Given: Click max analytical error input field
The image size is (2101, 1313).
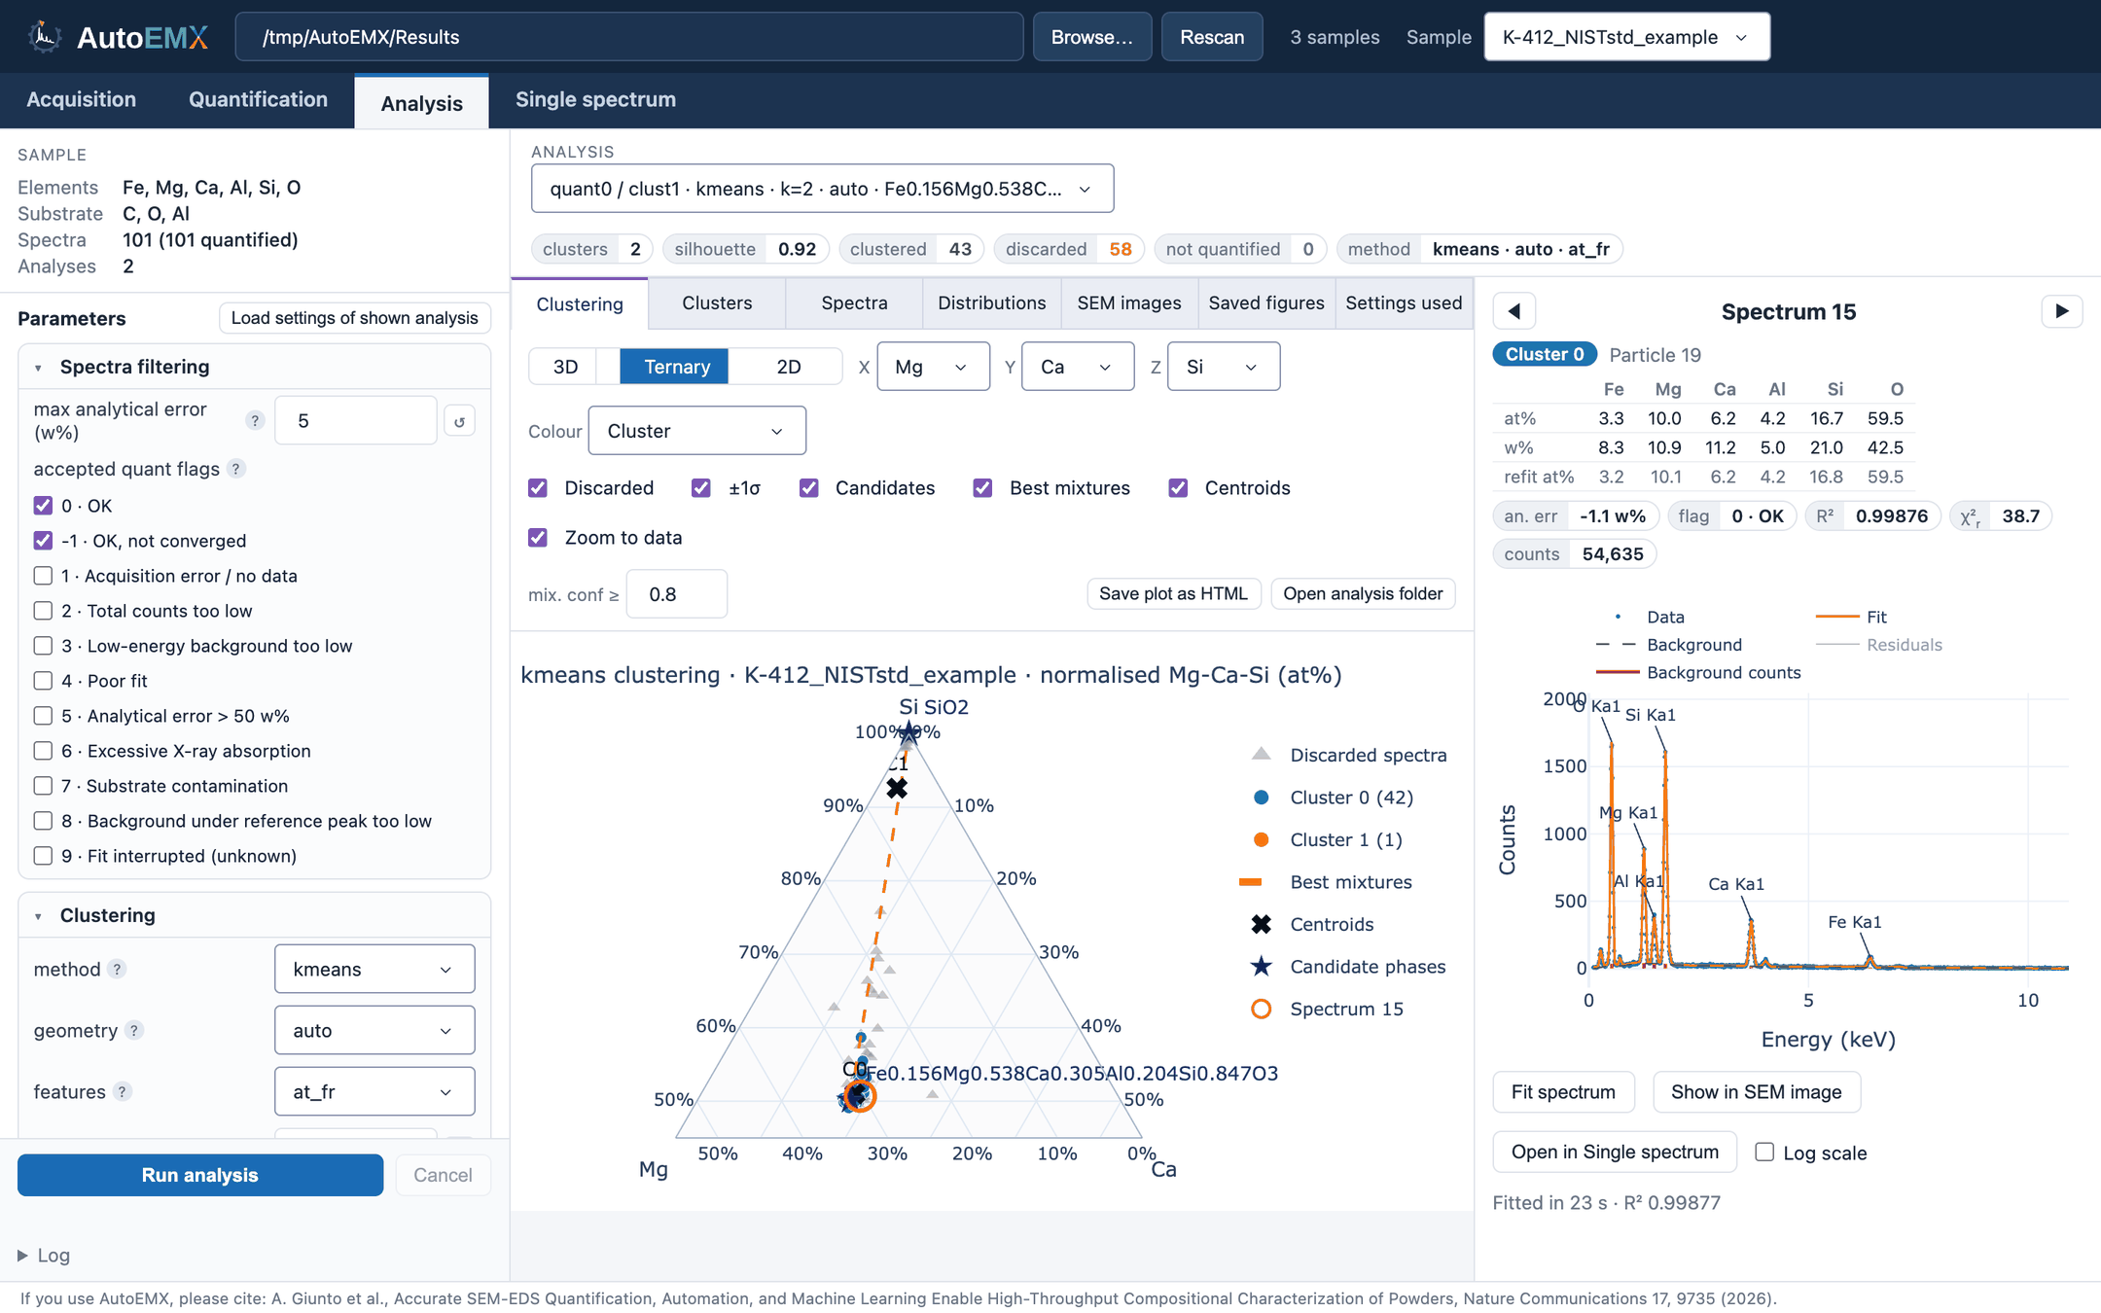Looking at the screenshot, I should coord(356,420).
